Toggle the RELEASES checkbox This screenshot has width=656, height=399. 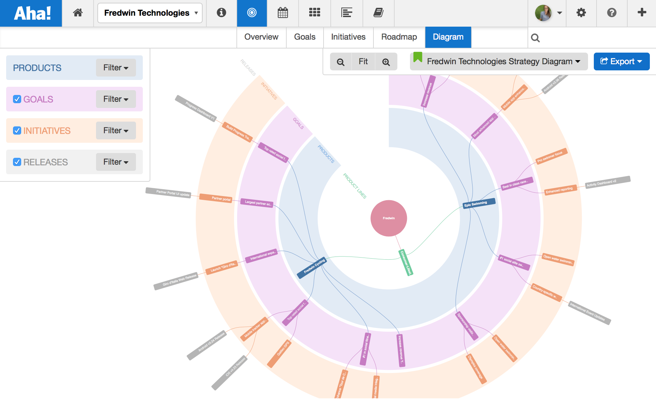(17, 162)
